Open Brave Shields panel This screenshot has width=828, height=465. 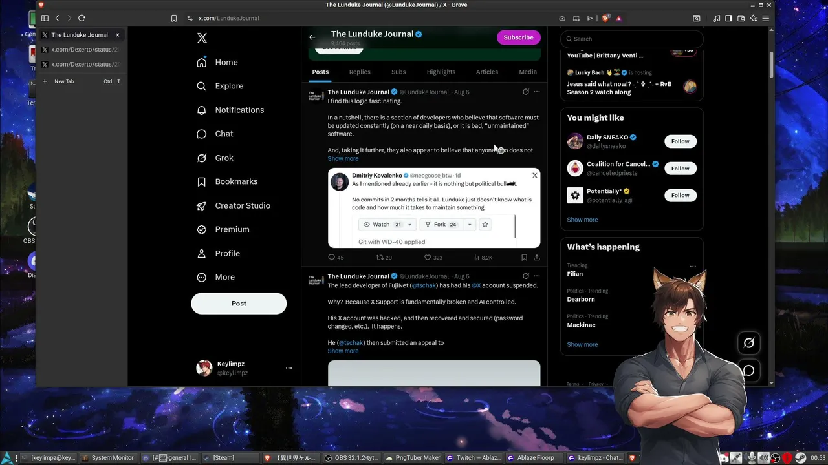[605, 18]
